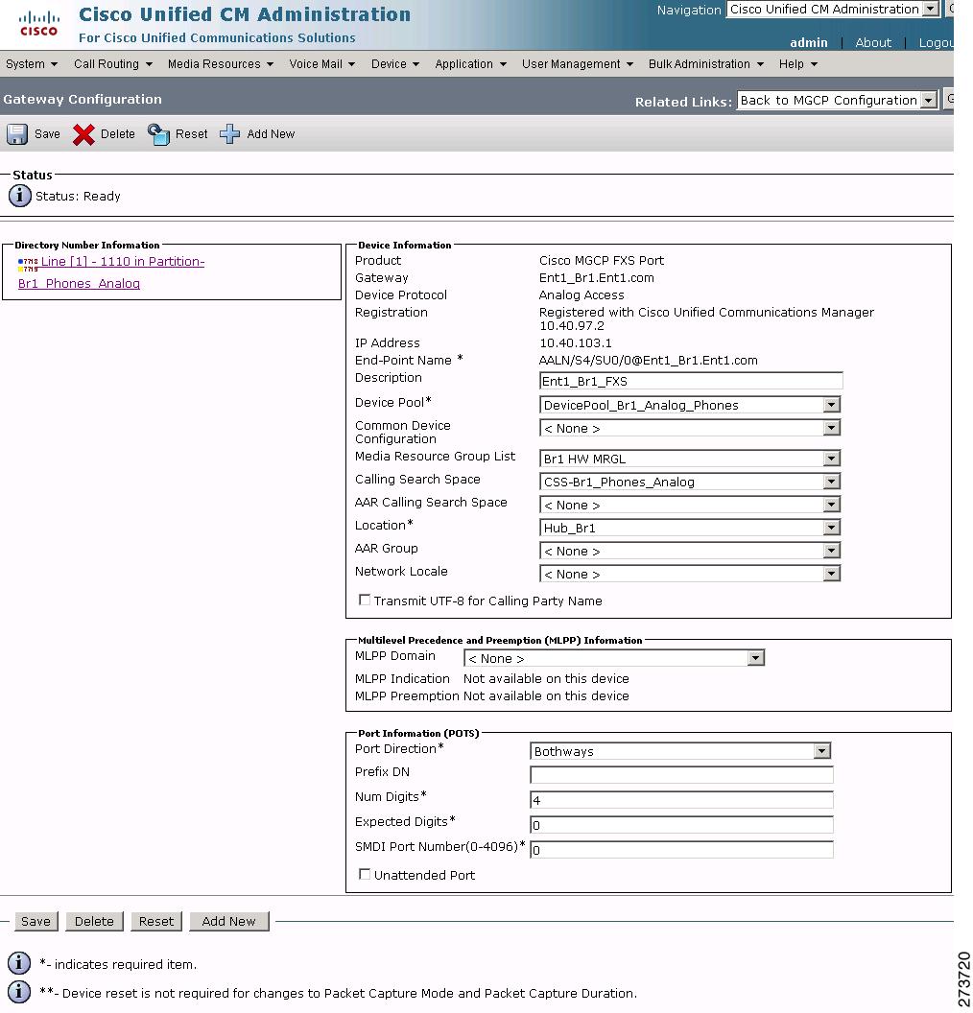Open the Common Device Configuration dropdown
Viewport: 973px width, 1013px height.
(x=689, y=429)
